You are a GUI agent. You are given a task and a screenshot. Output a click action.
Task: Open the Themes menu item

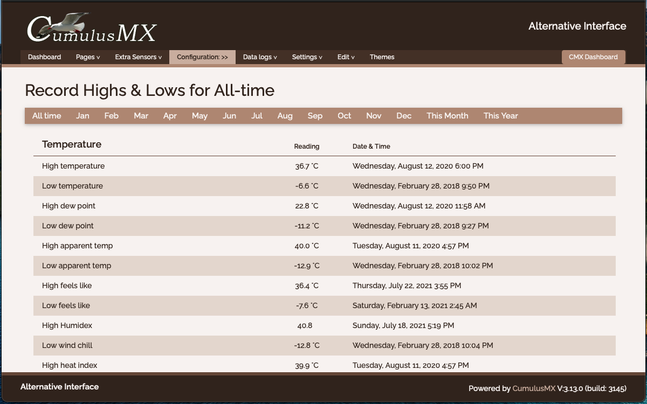coord(382,57)
